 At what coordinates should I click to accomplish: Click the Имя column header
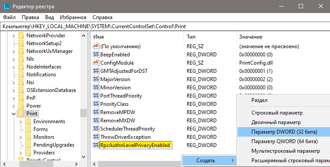[138, 37]
